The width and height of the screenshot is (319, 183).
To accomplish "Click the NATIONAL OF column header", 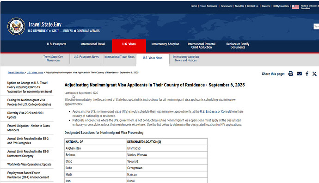I will (x=95, y=142).
